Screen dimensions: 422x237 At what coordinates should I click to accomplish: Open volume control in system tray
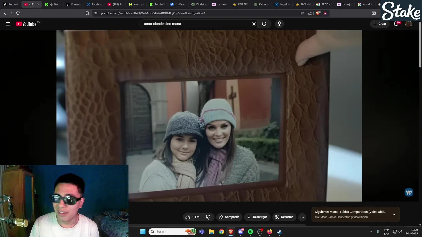click(x=400, y=232)
